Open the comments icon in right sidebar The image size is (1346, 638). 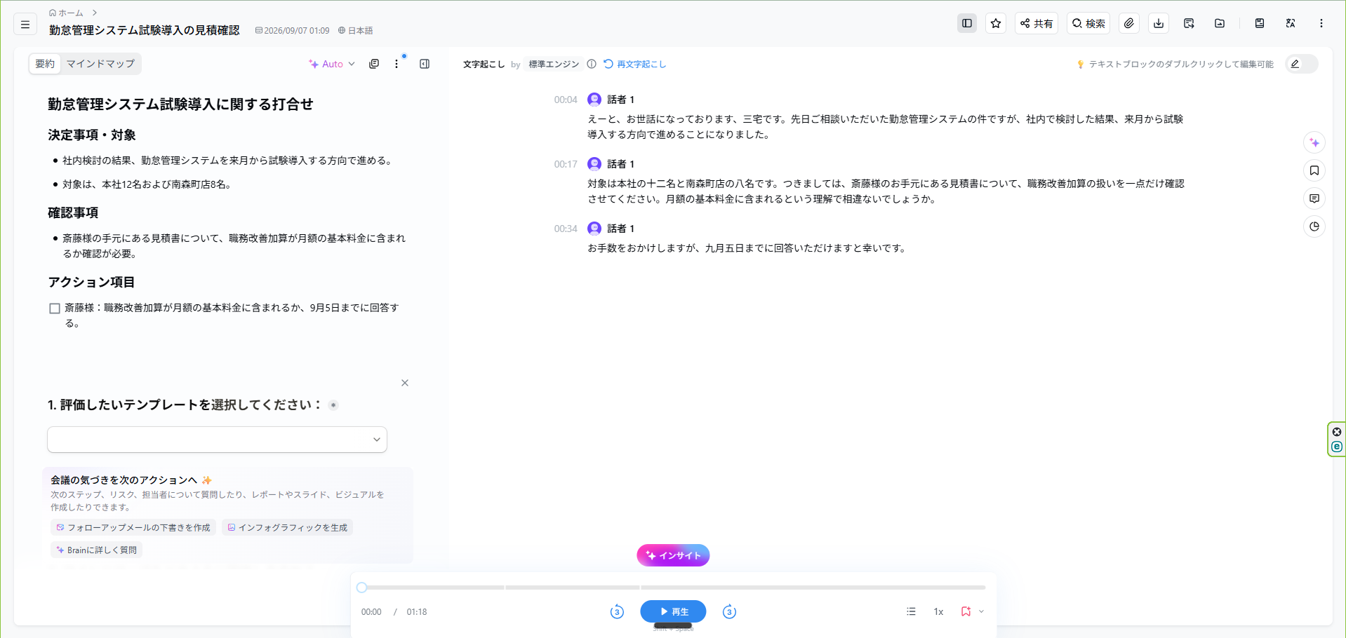tap(1314, 198)
